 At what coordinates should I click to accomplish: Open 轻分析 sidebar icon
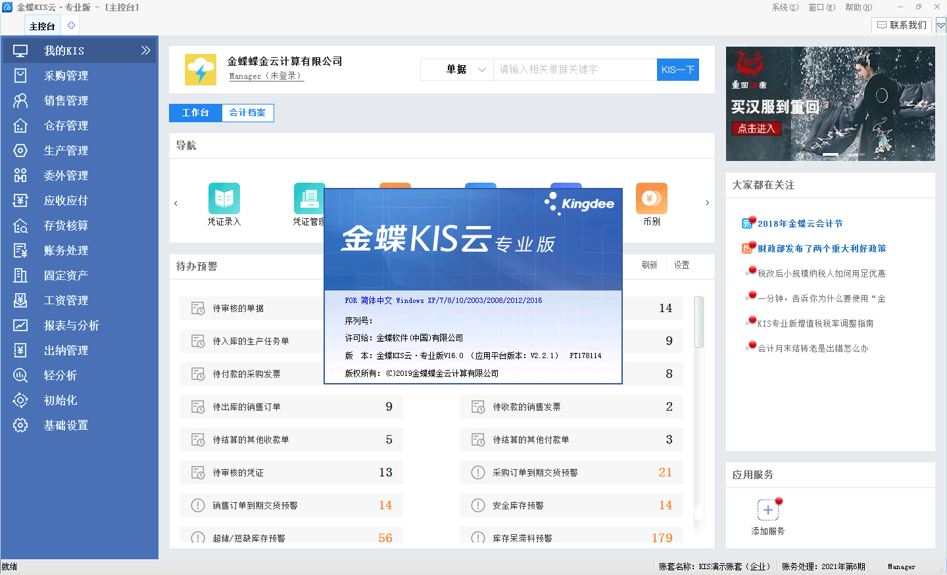[x=20, y=375]
